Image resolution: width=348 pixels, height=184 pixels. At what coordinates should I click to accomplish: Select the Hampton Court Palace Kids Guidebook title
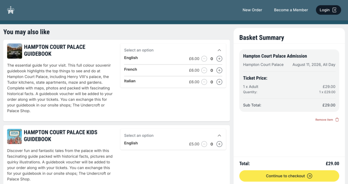(x=60, y=136)
